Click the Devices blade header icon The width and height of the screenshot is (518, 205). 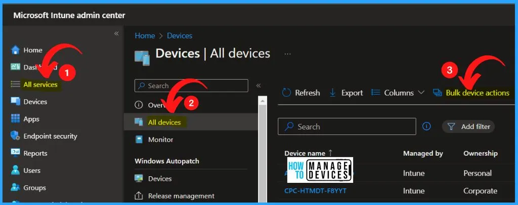(142, 58)
